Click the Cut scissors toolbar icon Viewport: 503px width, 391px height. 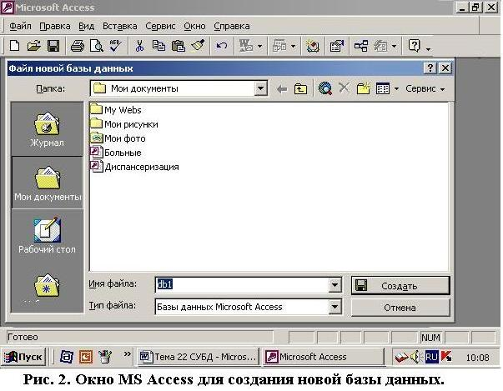click(139, 46)
